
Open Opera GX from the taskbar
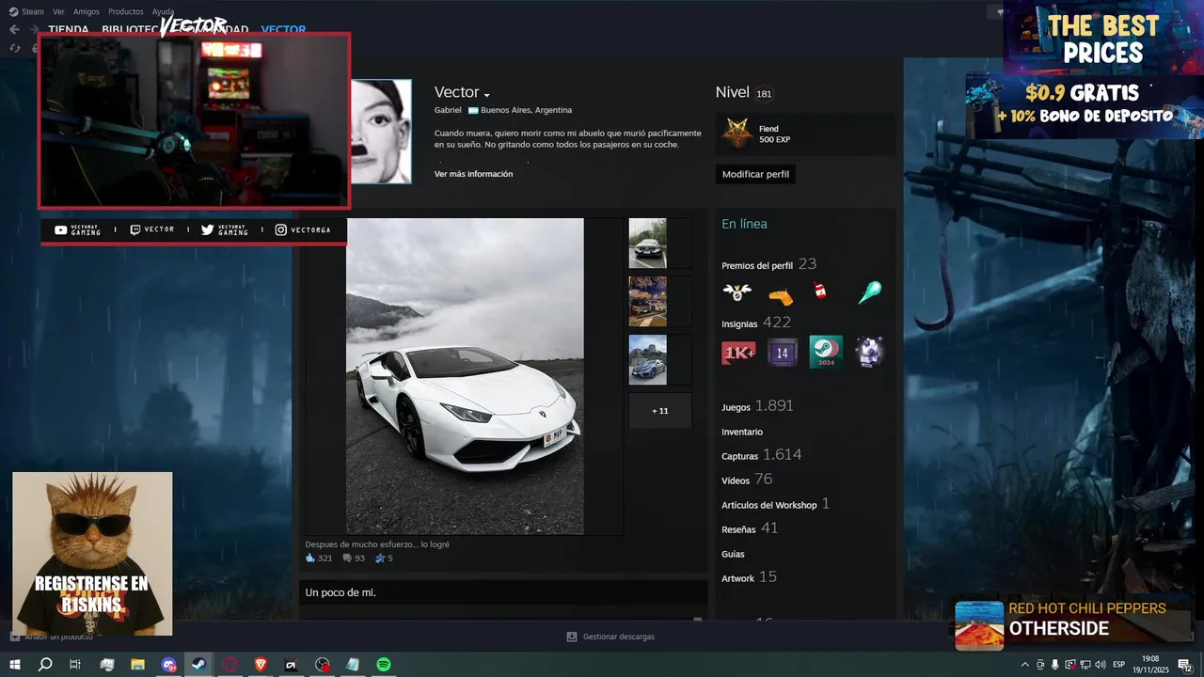point(230,664)
